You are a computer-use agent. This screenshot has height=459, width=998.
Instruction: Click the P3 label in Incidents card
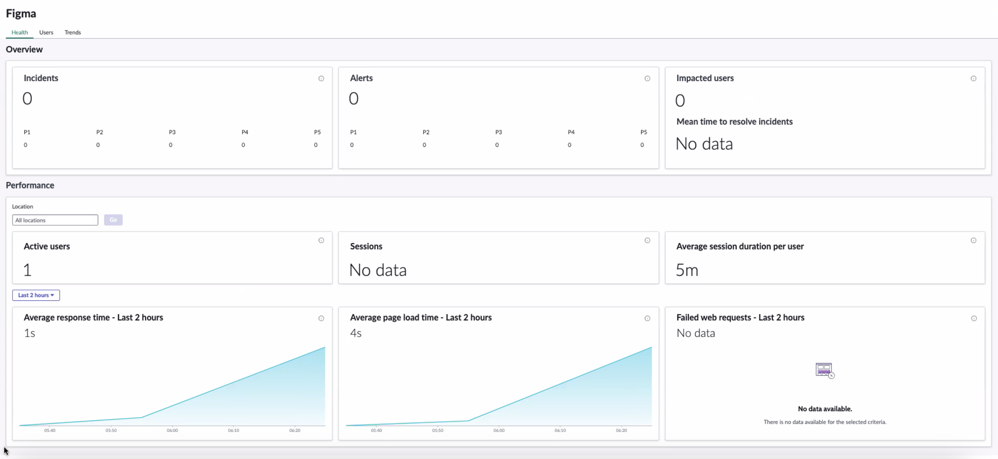[172, 132]
